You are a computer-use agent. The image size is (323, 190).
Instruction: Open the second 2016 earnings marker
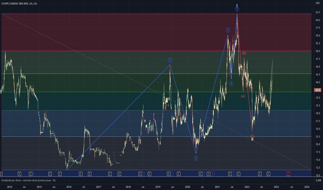coord(90,174)
